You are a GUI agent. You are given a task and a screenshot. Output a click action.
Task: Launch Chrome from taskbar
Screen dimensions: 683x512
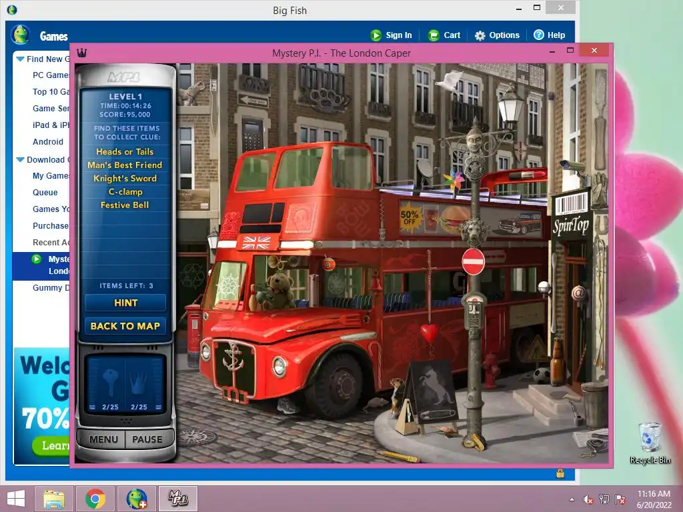[95, 499]
